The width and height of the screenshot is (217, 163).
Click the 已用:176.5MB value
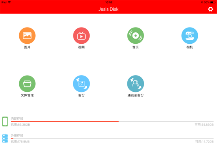pos(20,141)
